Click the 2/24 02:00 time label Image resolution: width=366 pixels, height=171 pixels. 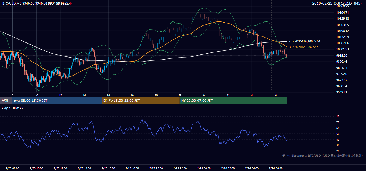pos(228,168)
